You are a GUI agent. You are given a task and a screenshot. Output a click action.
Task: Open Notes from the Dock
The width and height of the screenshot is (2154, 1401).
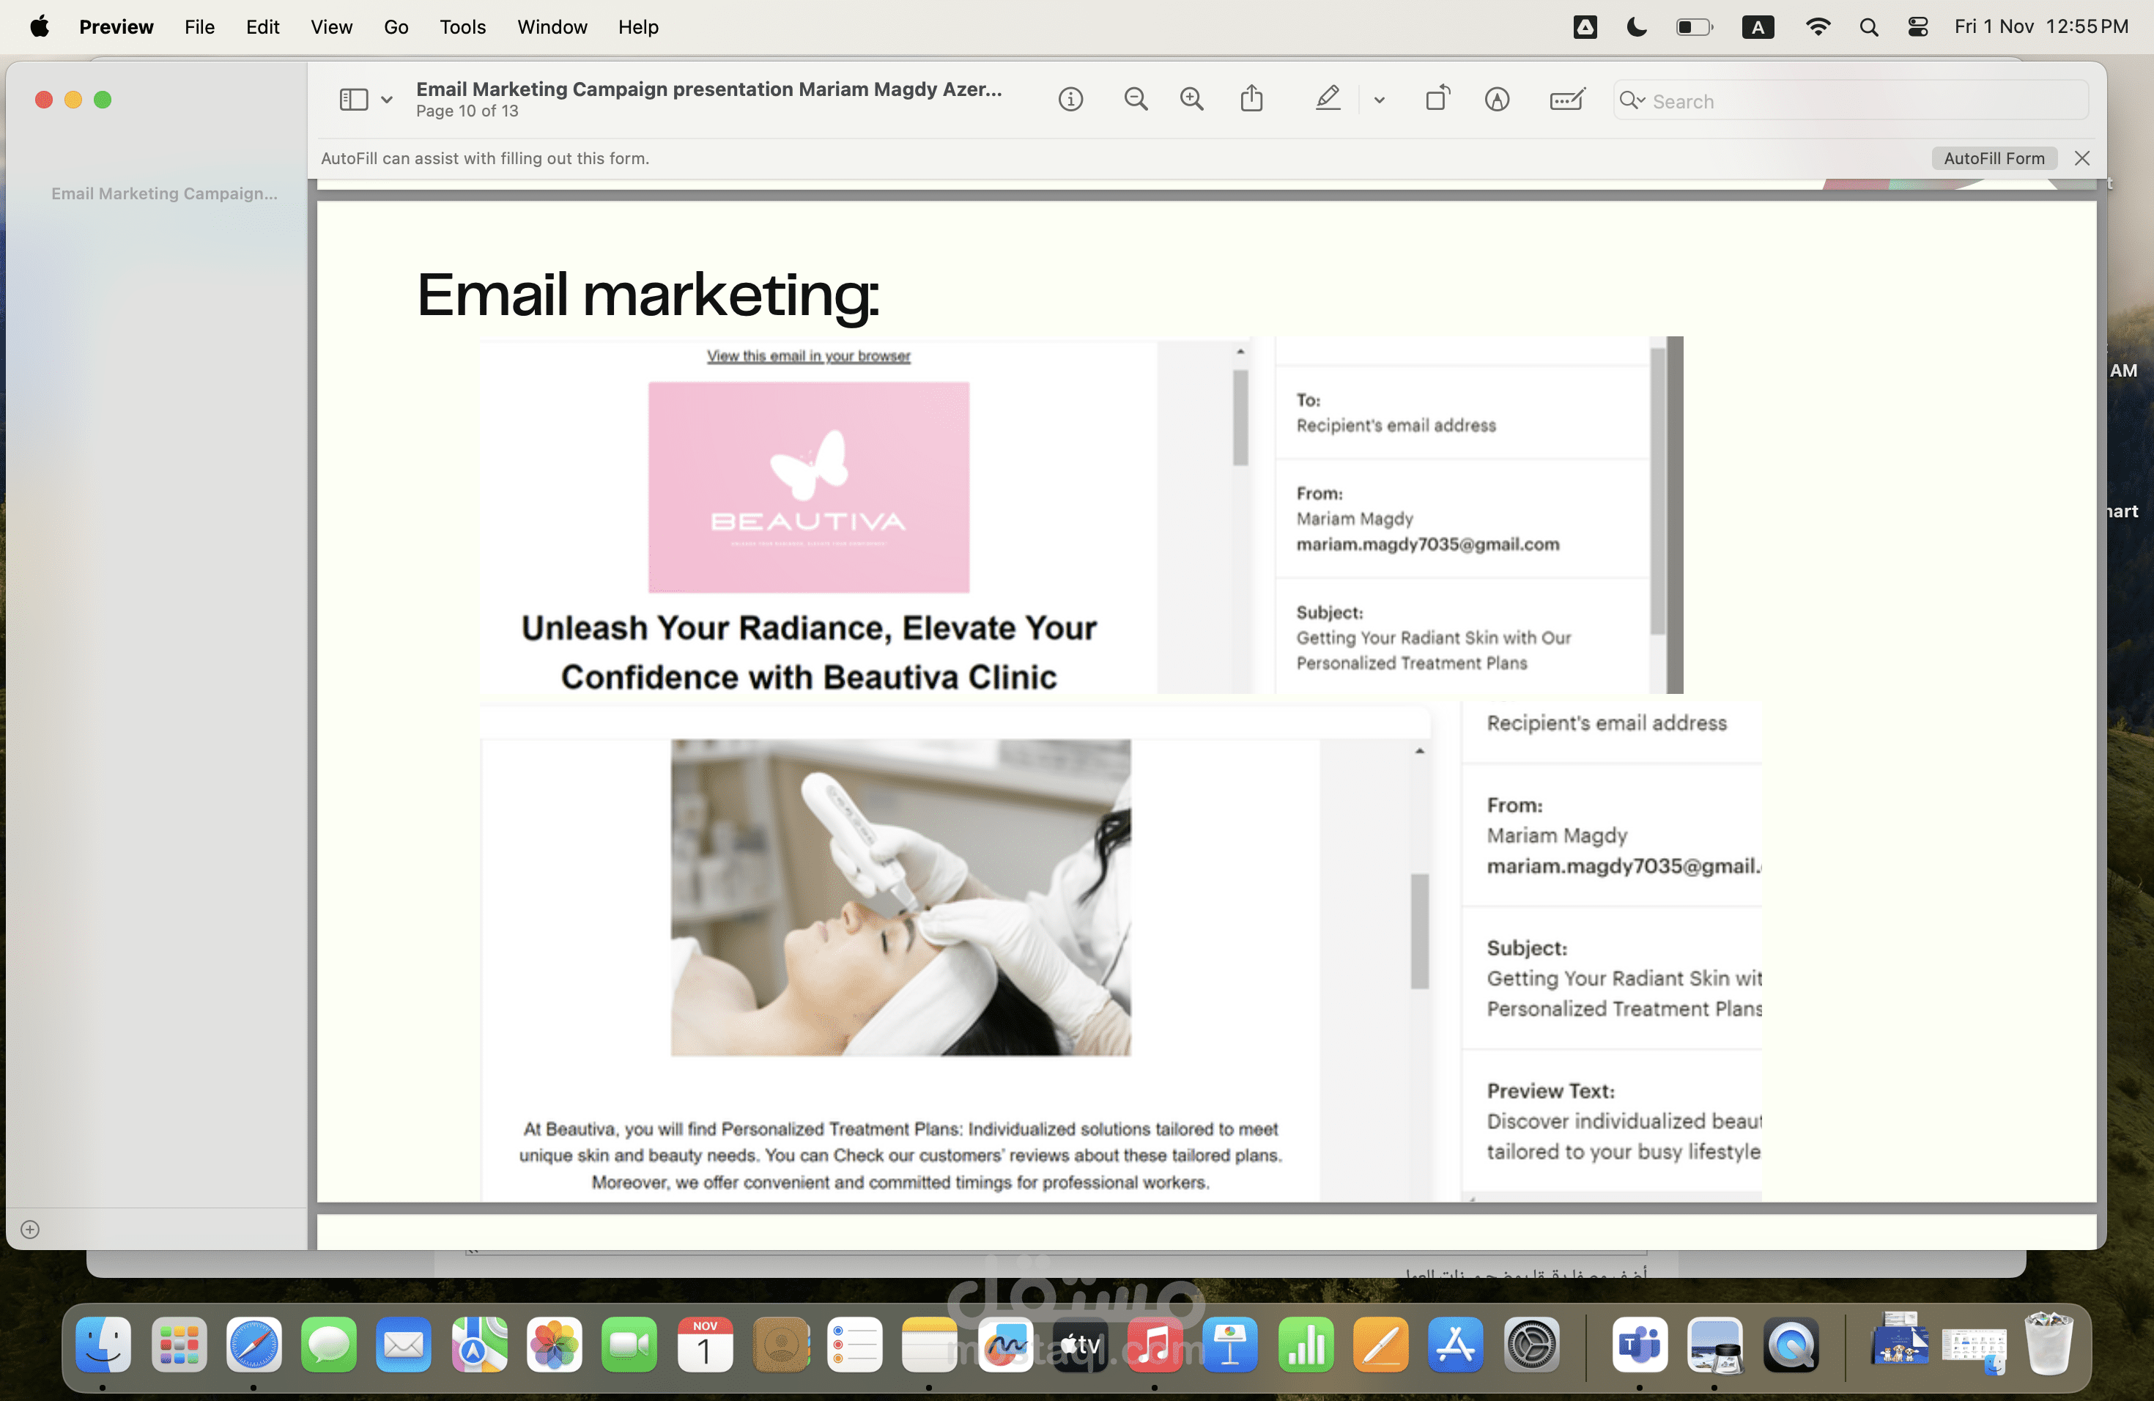tap(930, 1344)
